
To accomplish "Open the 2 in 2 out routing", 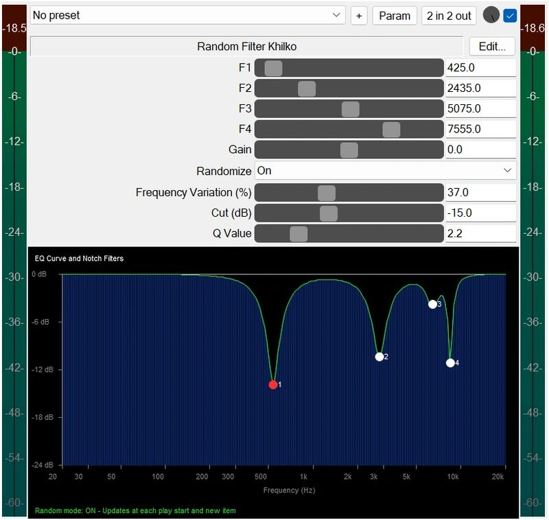I will [x=449, y=16].
